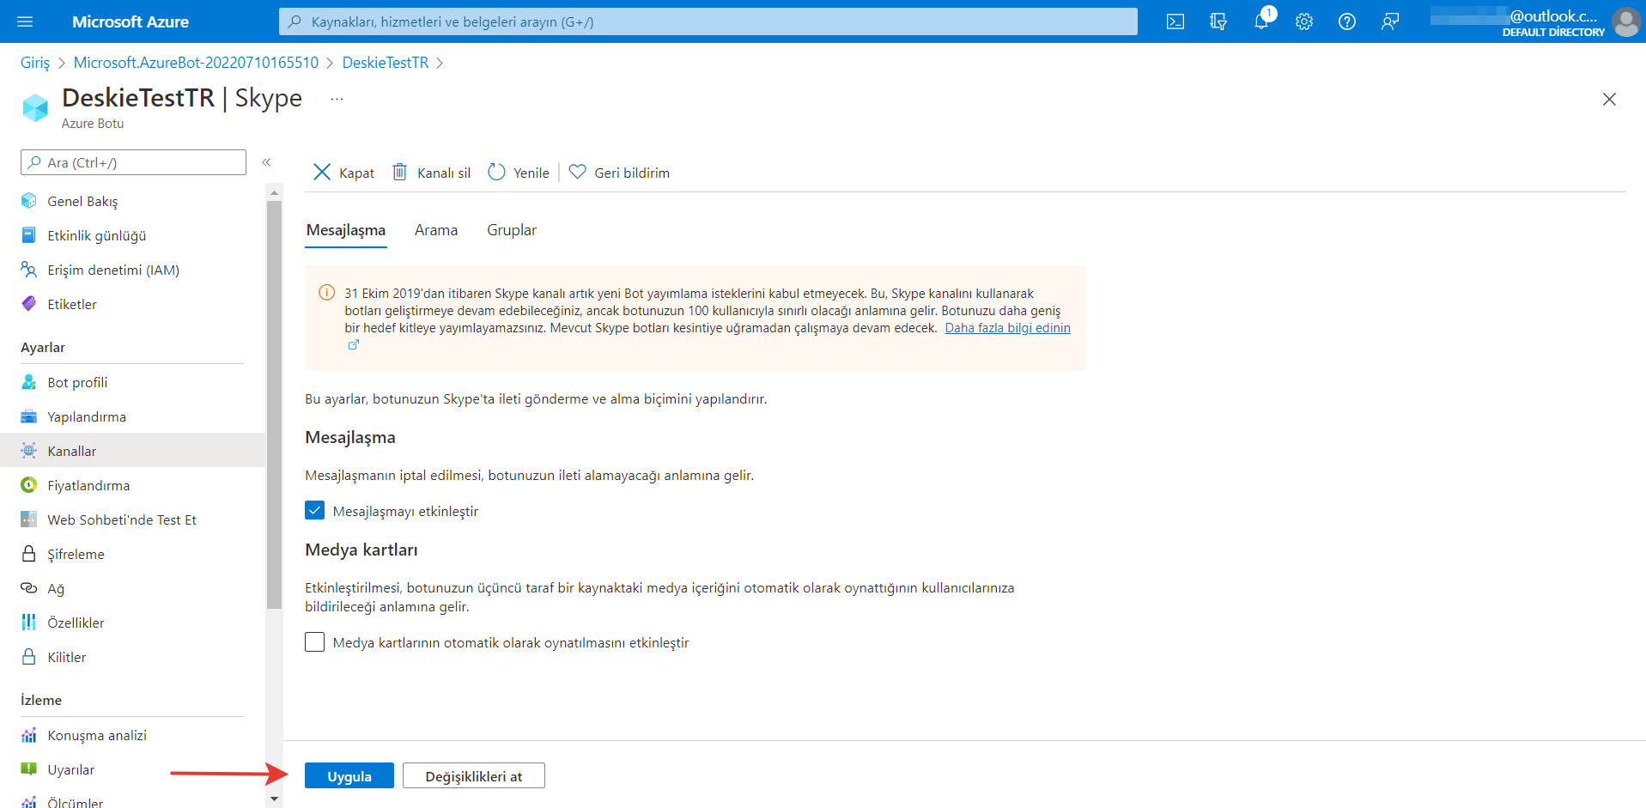The width and height of the screenshot is (1646, 808).
Task: Click the Değişiklikleri at button
Action: [x=474, y=775]
